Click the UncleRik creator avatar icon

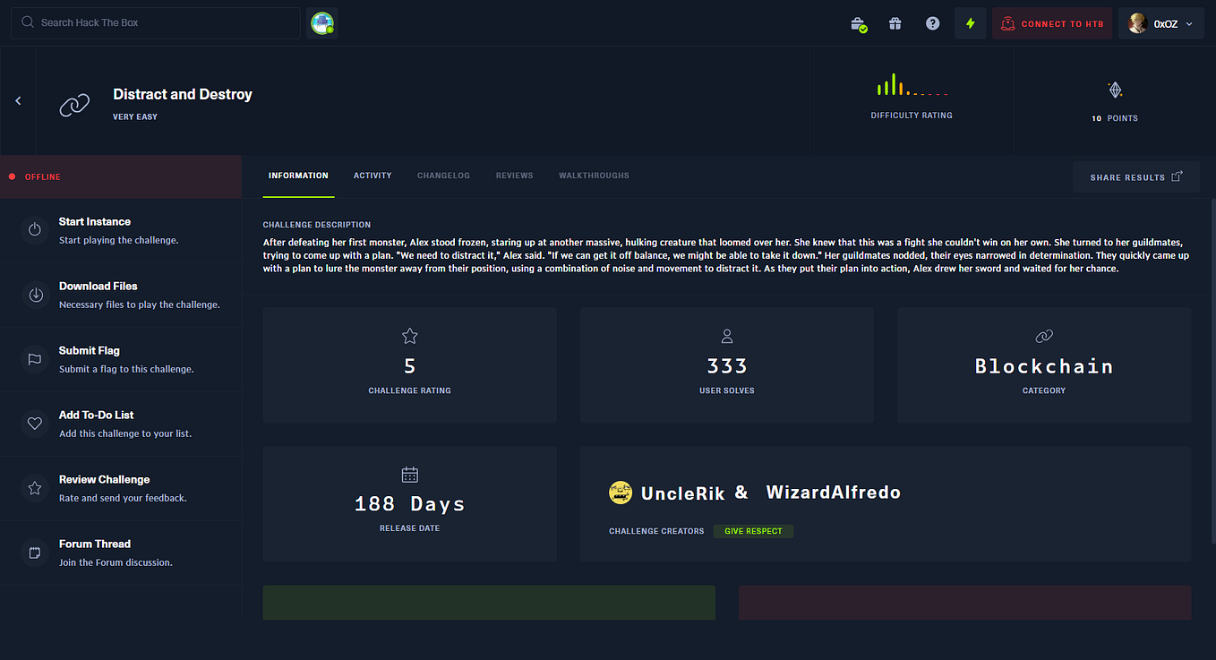tap(621, 492)
